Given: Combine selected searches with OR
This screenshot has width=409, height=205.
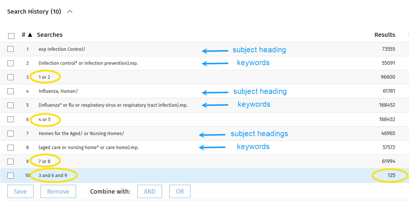Looking at the screenshot, I should coord(180,191).
